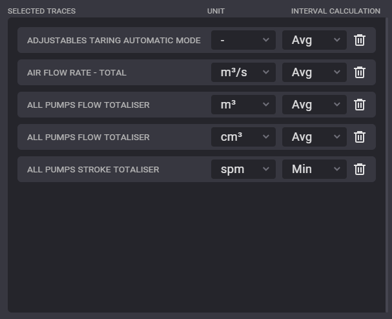Expand Avg dropdown in the cm³ totaliser row
Screen dimensions: 392x319
click(x=315, y=137)
